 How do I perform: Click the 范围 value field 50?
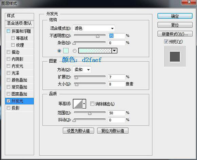pyautogui.click(x=117, y=113)
